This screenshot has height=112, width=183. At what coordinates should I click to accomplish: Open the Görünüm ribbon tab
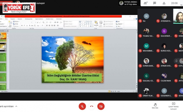point(59,19)
